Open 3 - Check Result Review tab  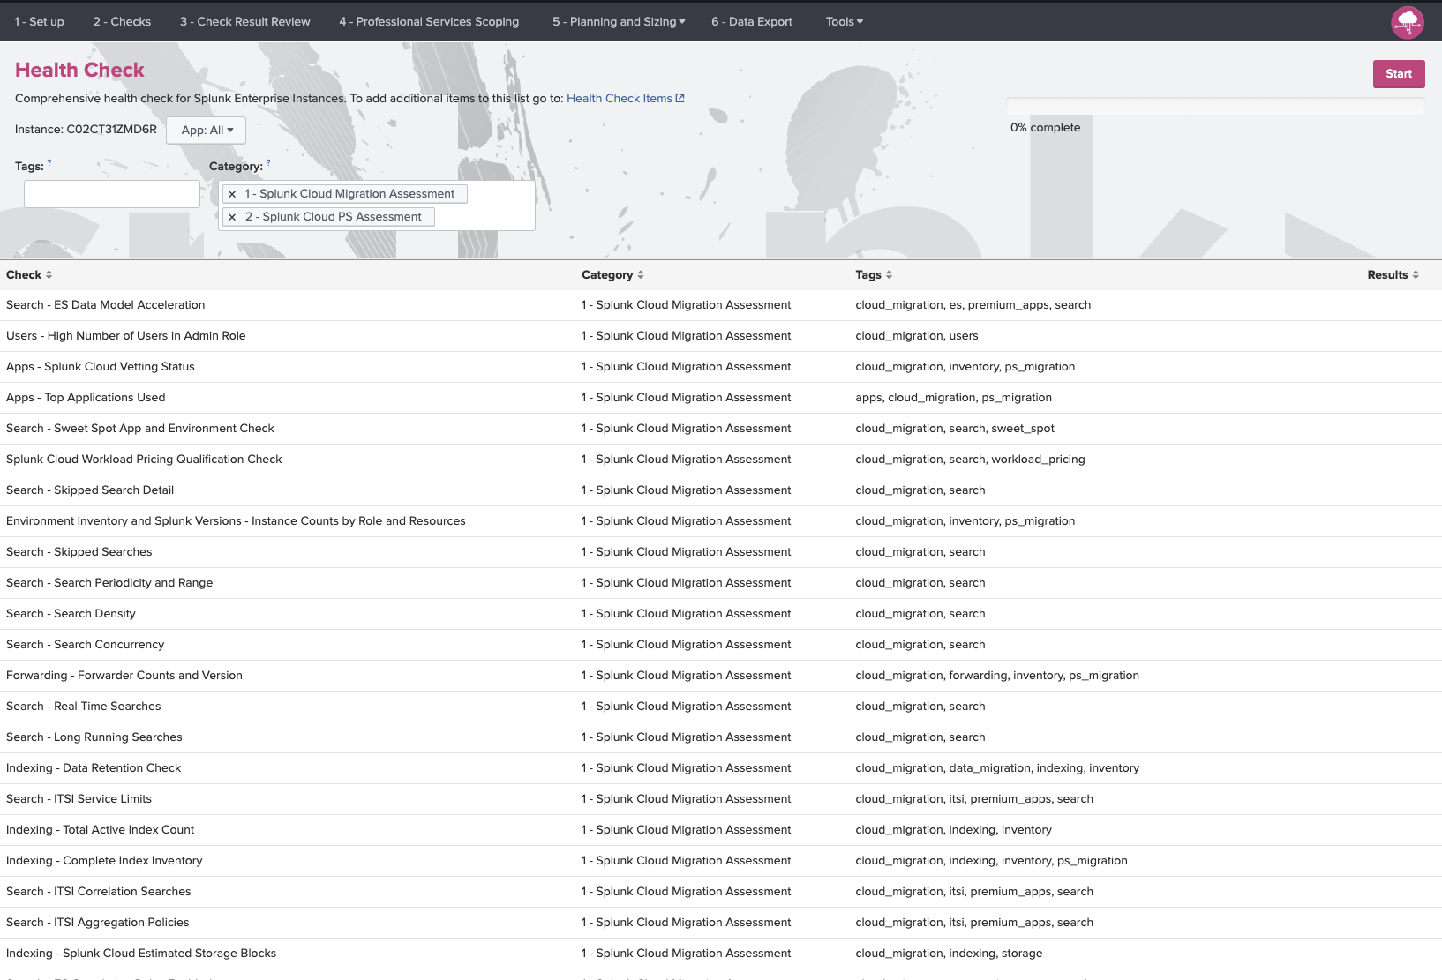click(245, 21)
